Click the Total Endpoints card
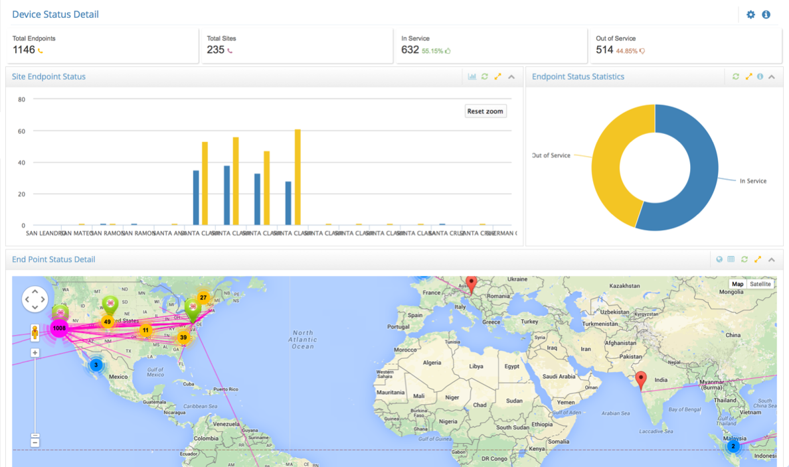 pos(102,45)
